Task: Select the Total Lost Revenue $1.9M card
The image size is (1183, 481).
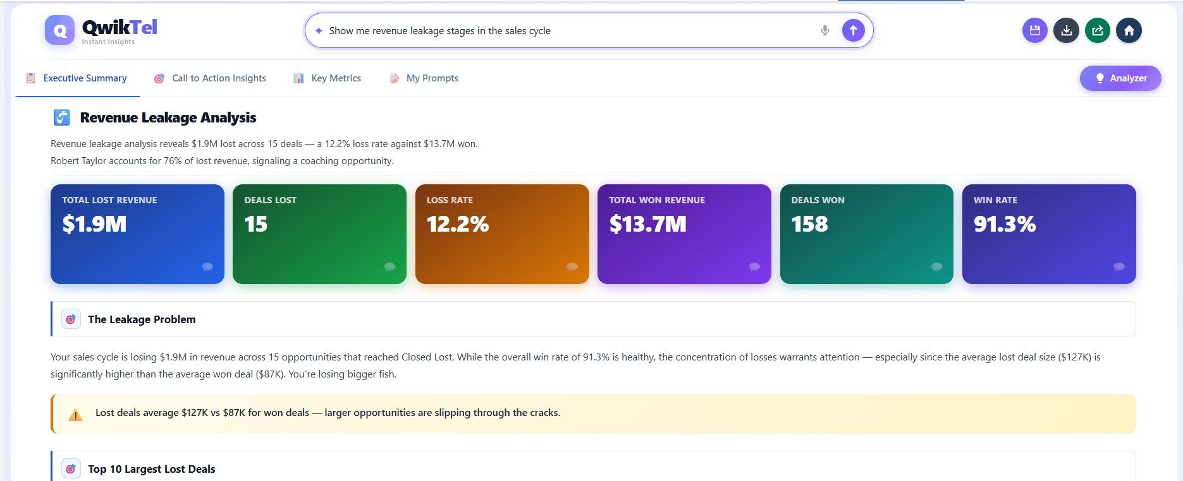Action: pos(137,234)
